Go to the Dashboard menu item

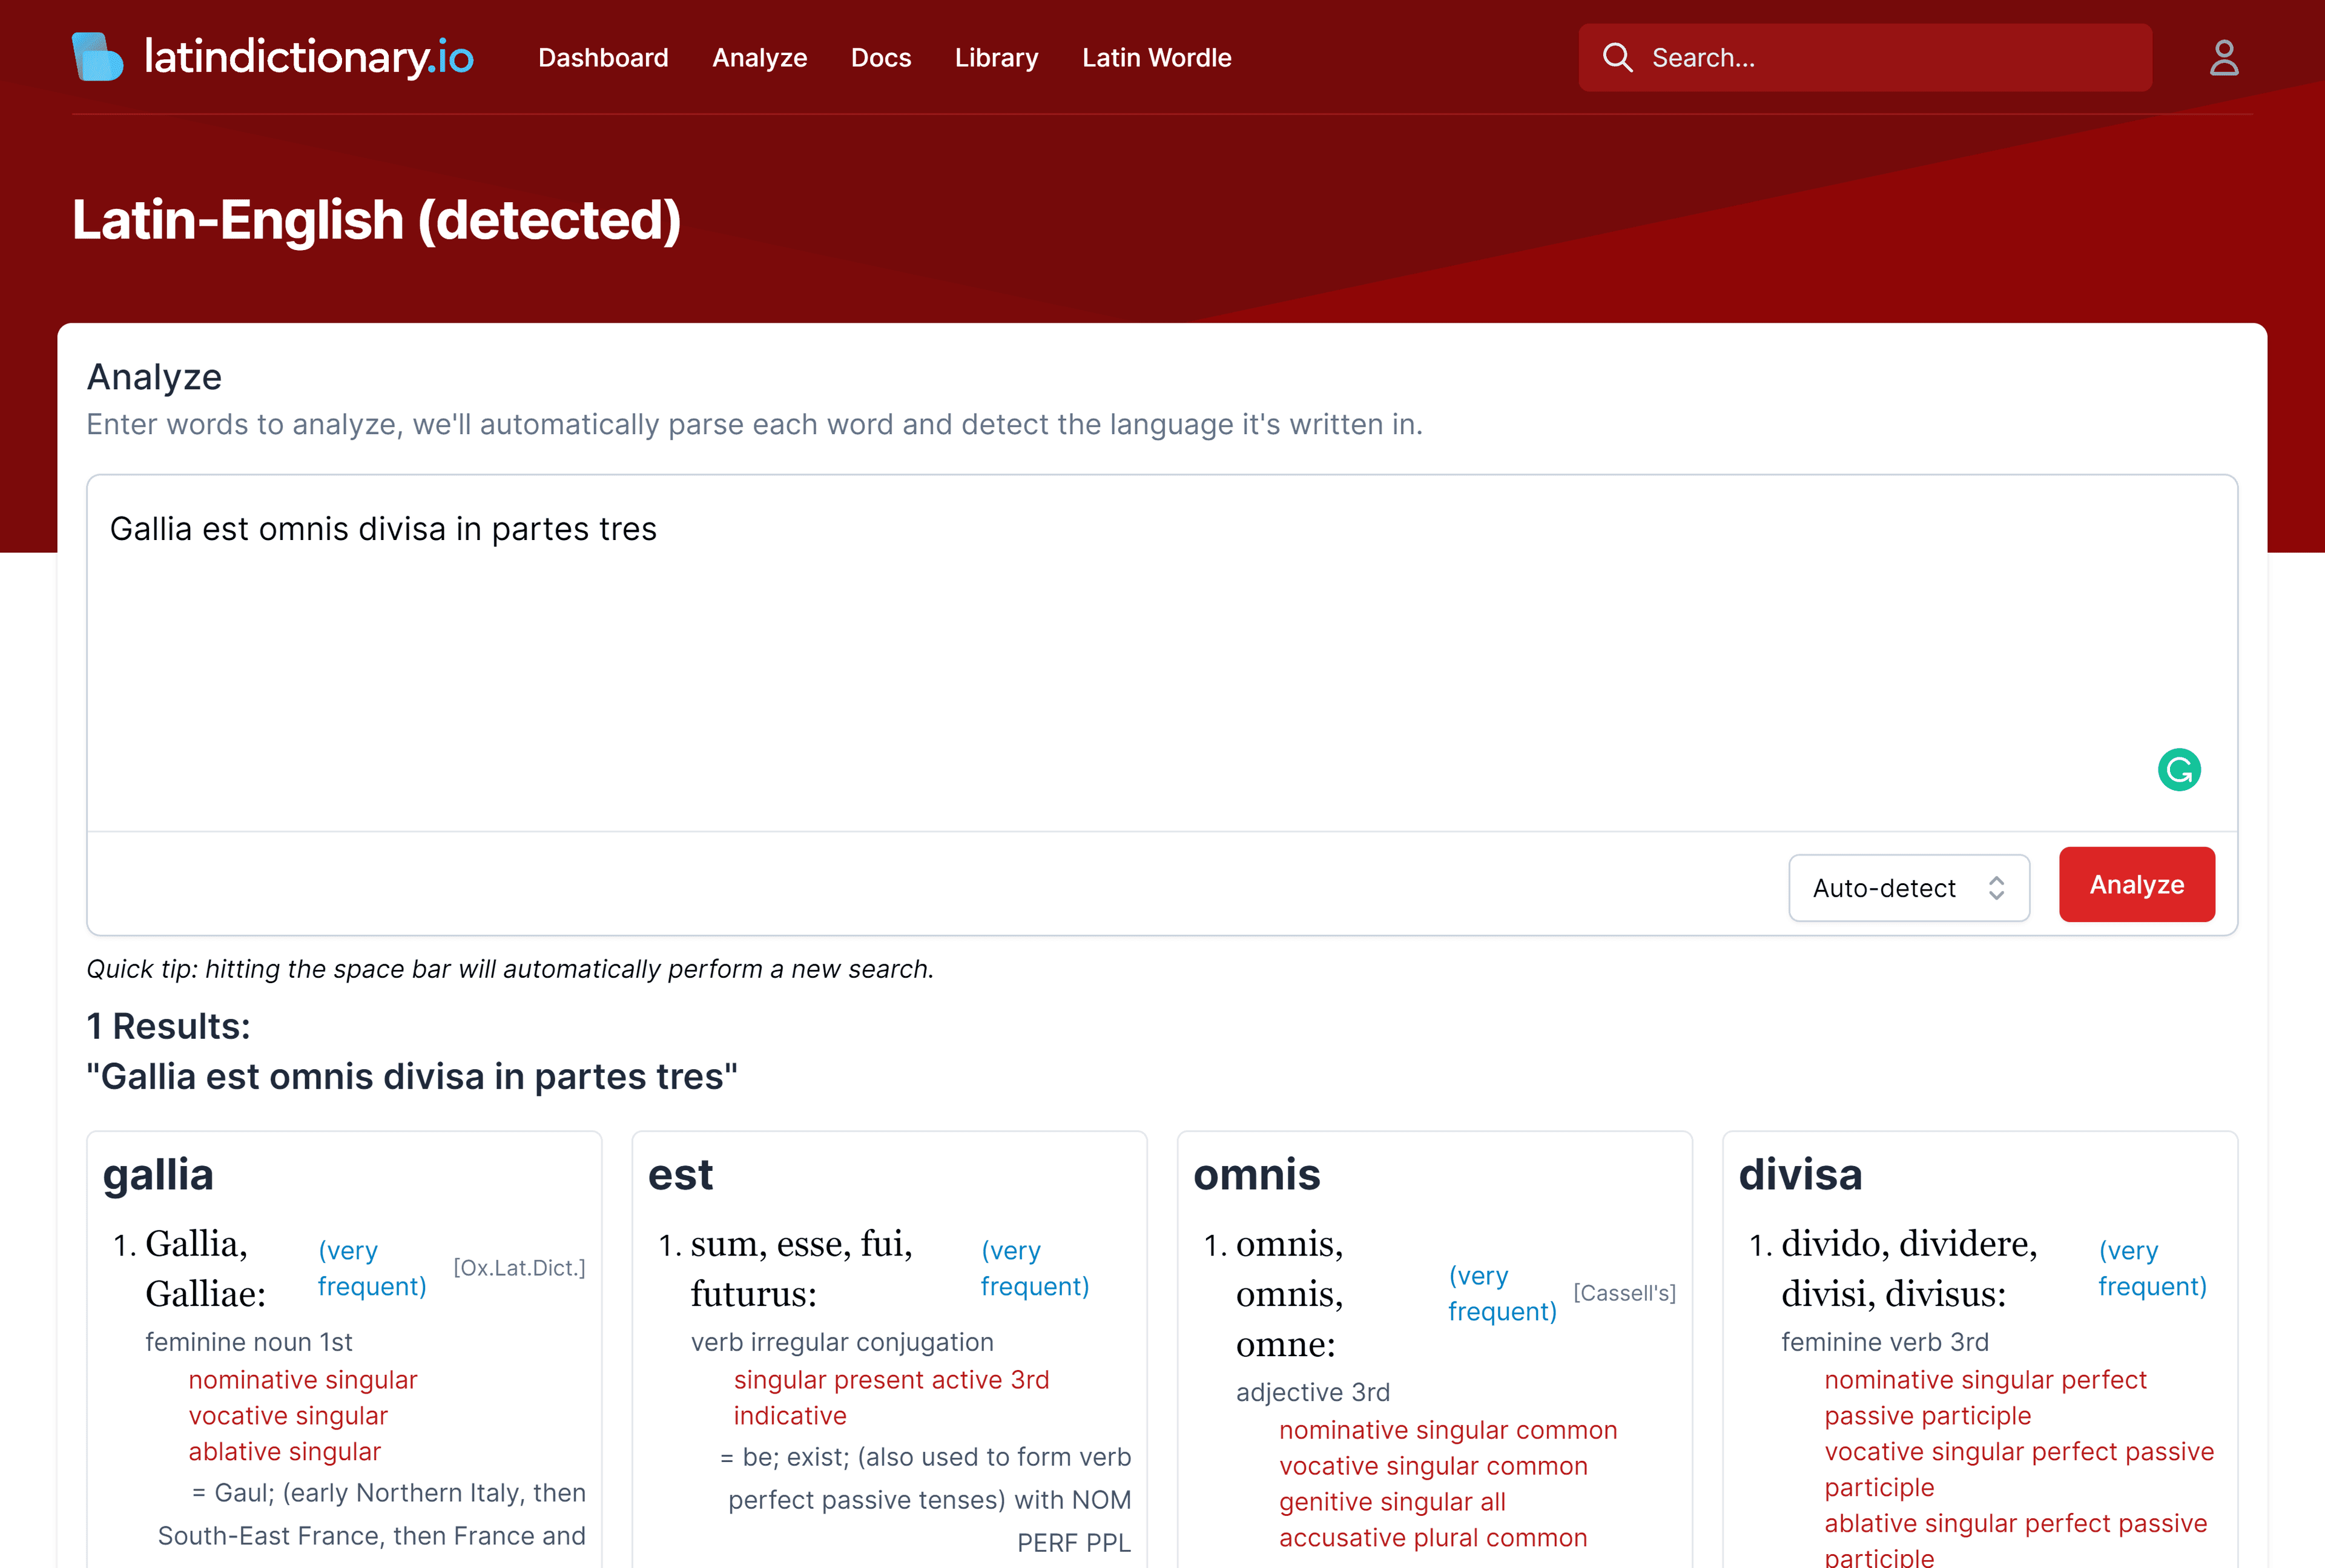pos(603,58)
